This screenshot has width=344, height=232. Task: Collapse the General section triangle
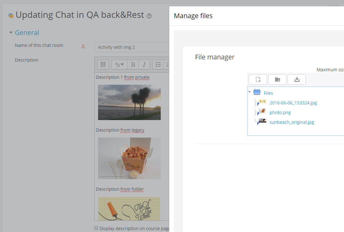tap(11, 33)
